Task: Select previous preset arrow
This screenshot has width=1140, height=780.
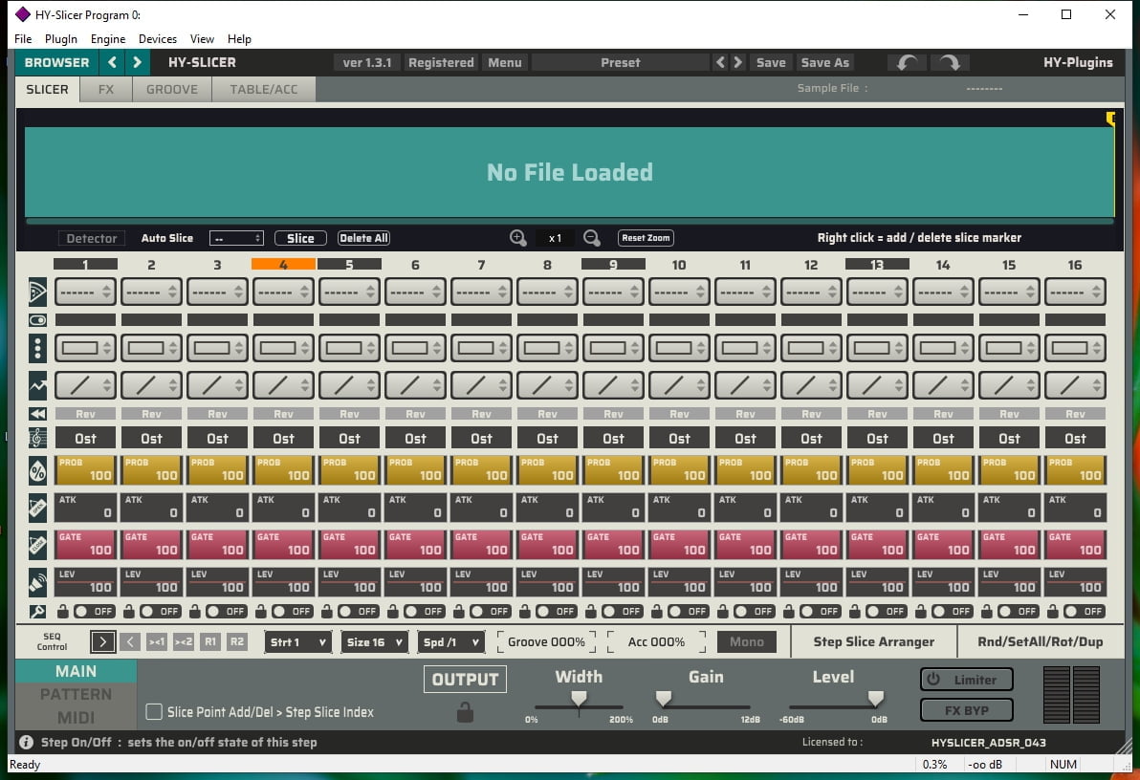Action: tap(720, 62)
